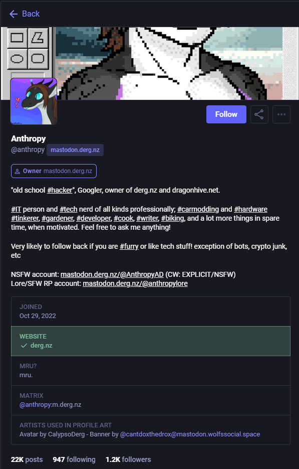This screenshot has width=299, height=469.
Task: Open the three-dots more options menu
Action: (281, 114)
